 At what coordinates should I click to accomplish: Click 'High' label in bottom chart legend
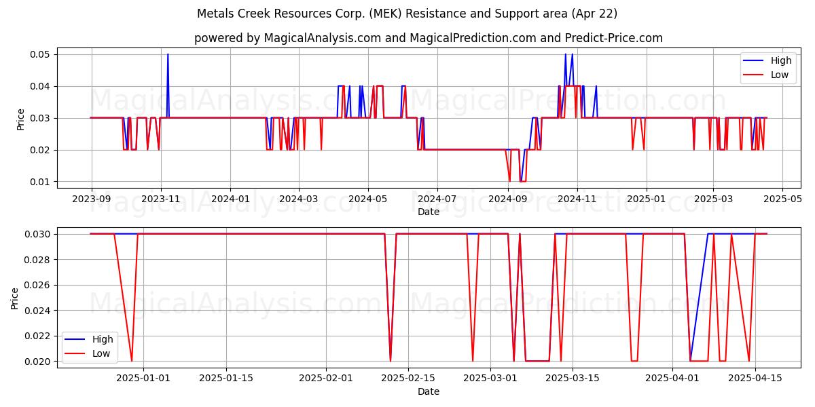tap(103, 339)
